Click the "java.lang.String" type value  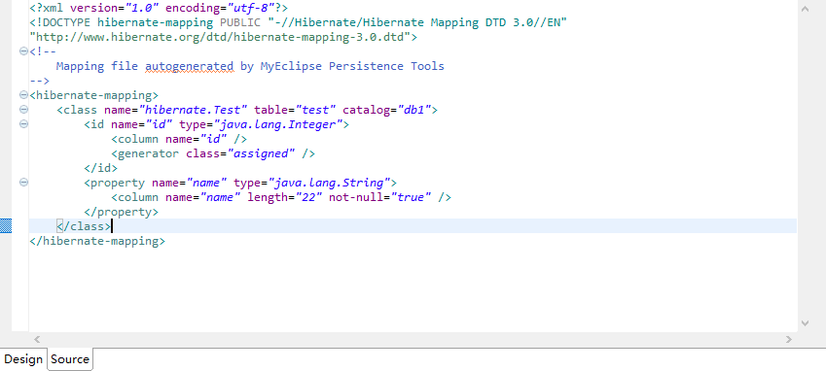(x=329, y=183)
